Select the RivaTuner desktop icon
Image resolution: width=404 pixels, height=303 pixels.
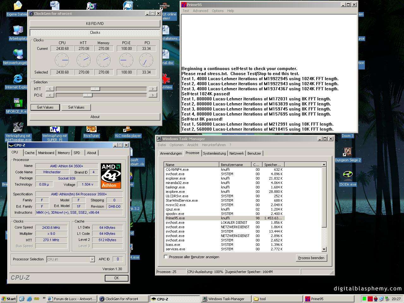[91, 129]
